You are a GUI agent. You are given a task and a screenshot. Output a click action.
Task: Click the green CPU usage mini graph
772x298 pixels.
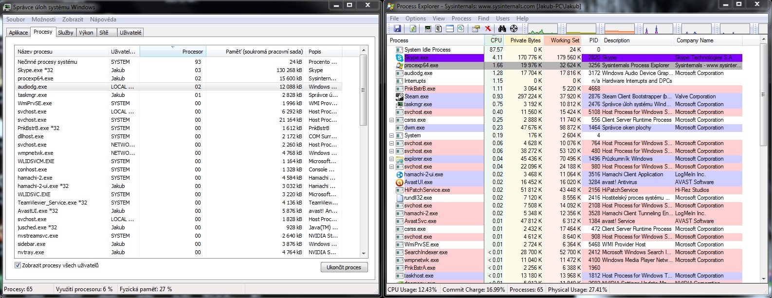(x=543, y=29)
